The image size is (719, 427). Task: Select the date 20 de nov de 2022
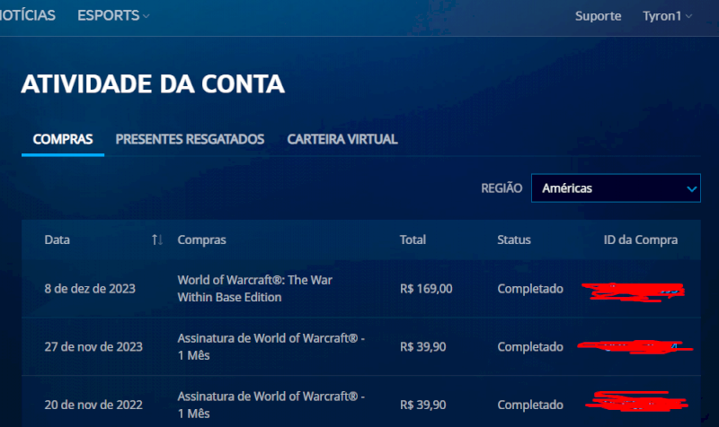click(x=93, y=405)
